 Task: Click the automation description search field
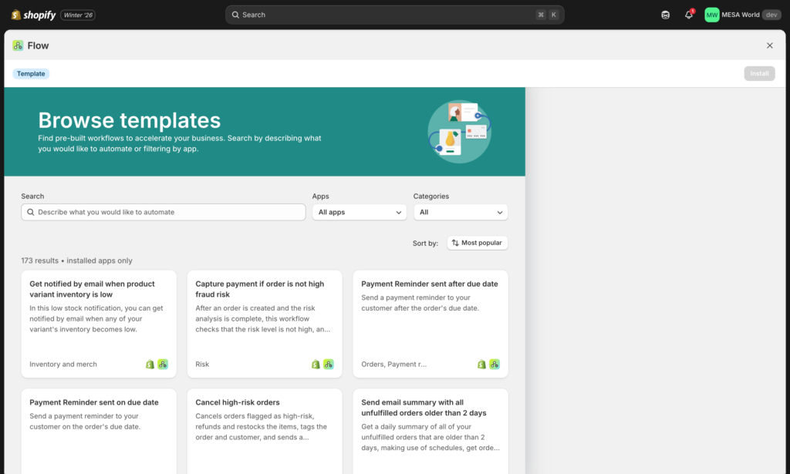(163, 211)
